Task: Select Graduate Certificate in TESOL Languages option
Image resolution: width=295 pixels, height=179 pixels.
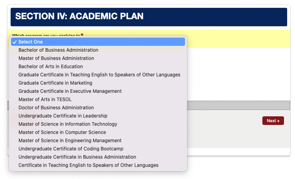Action: [98, 75]
